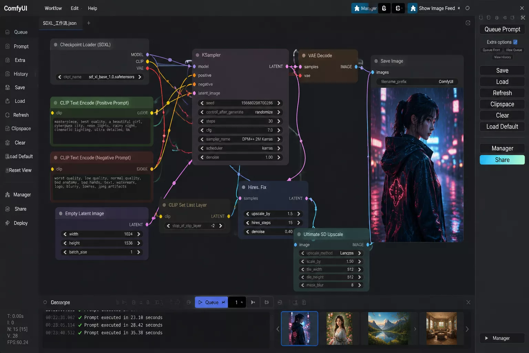
Task: Click the Queue Front button
Action: (x=491, y=50)
